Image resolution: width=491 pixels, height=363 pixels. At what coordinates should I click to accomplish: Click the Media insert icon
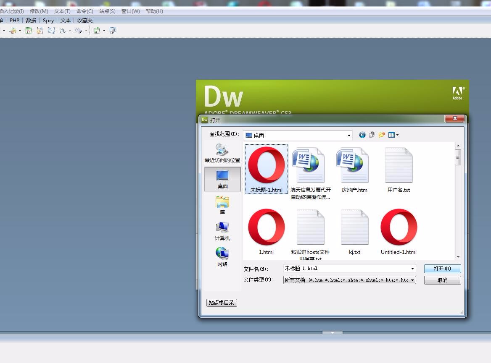[x=13, y=30]
